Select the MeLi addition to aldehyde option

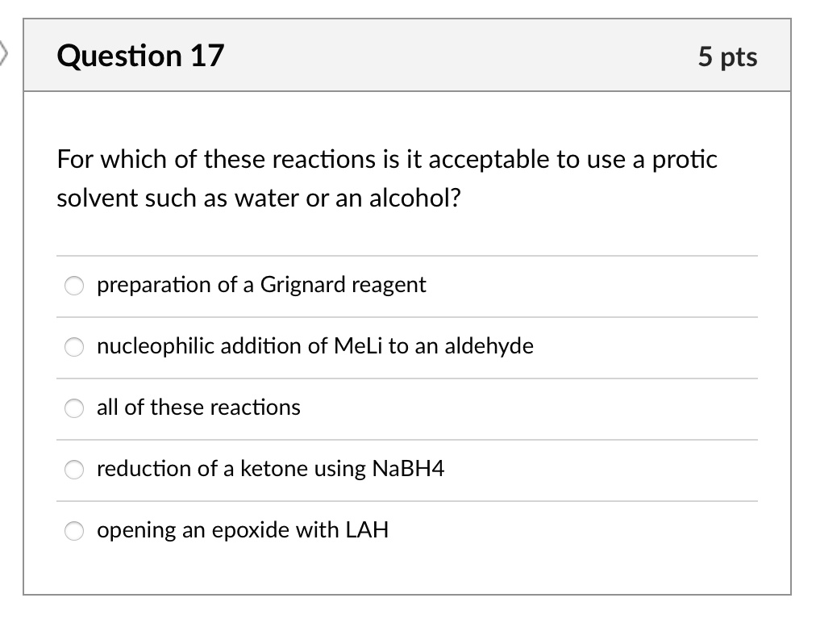click(73, 347)
